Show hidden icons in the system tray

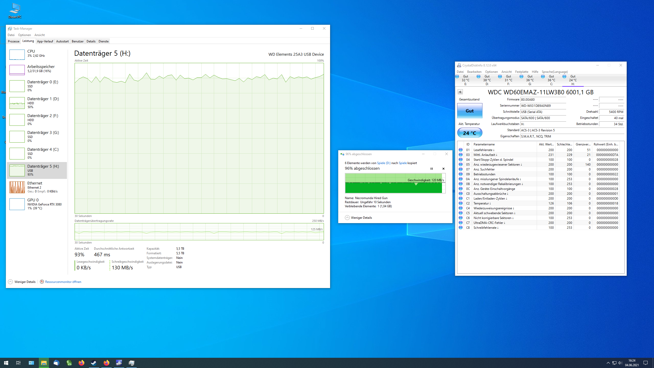pyautogui.click(x=608, y=363)
